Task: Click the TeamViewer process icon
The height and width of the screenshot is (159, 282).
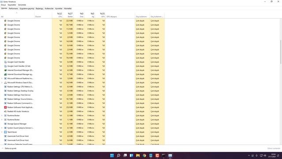Action: tap(5, 132)
